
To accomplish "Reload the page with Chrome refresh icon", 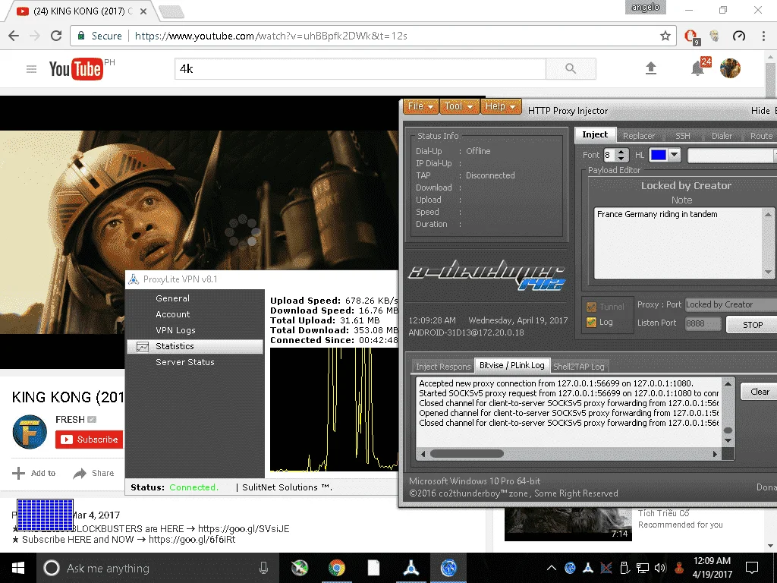I will [x=56, y=36].
